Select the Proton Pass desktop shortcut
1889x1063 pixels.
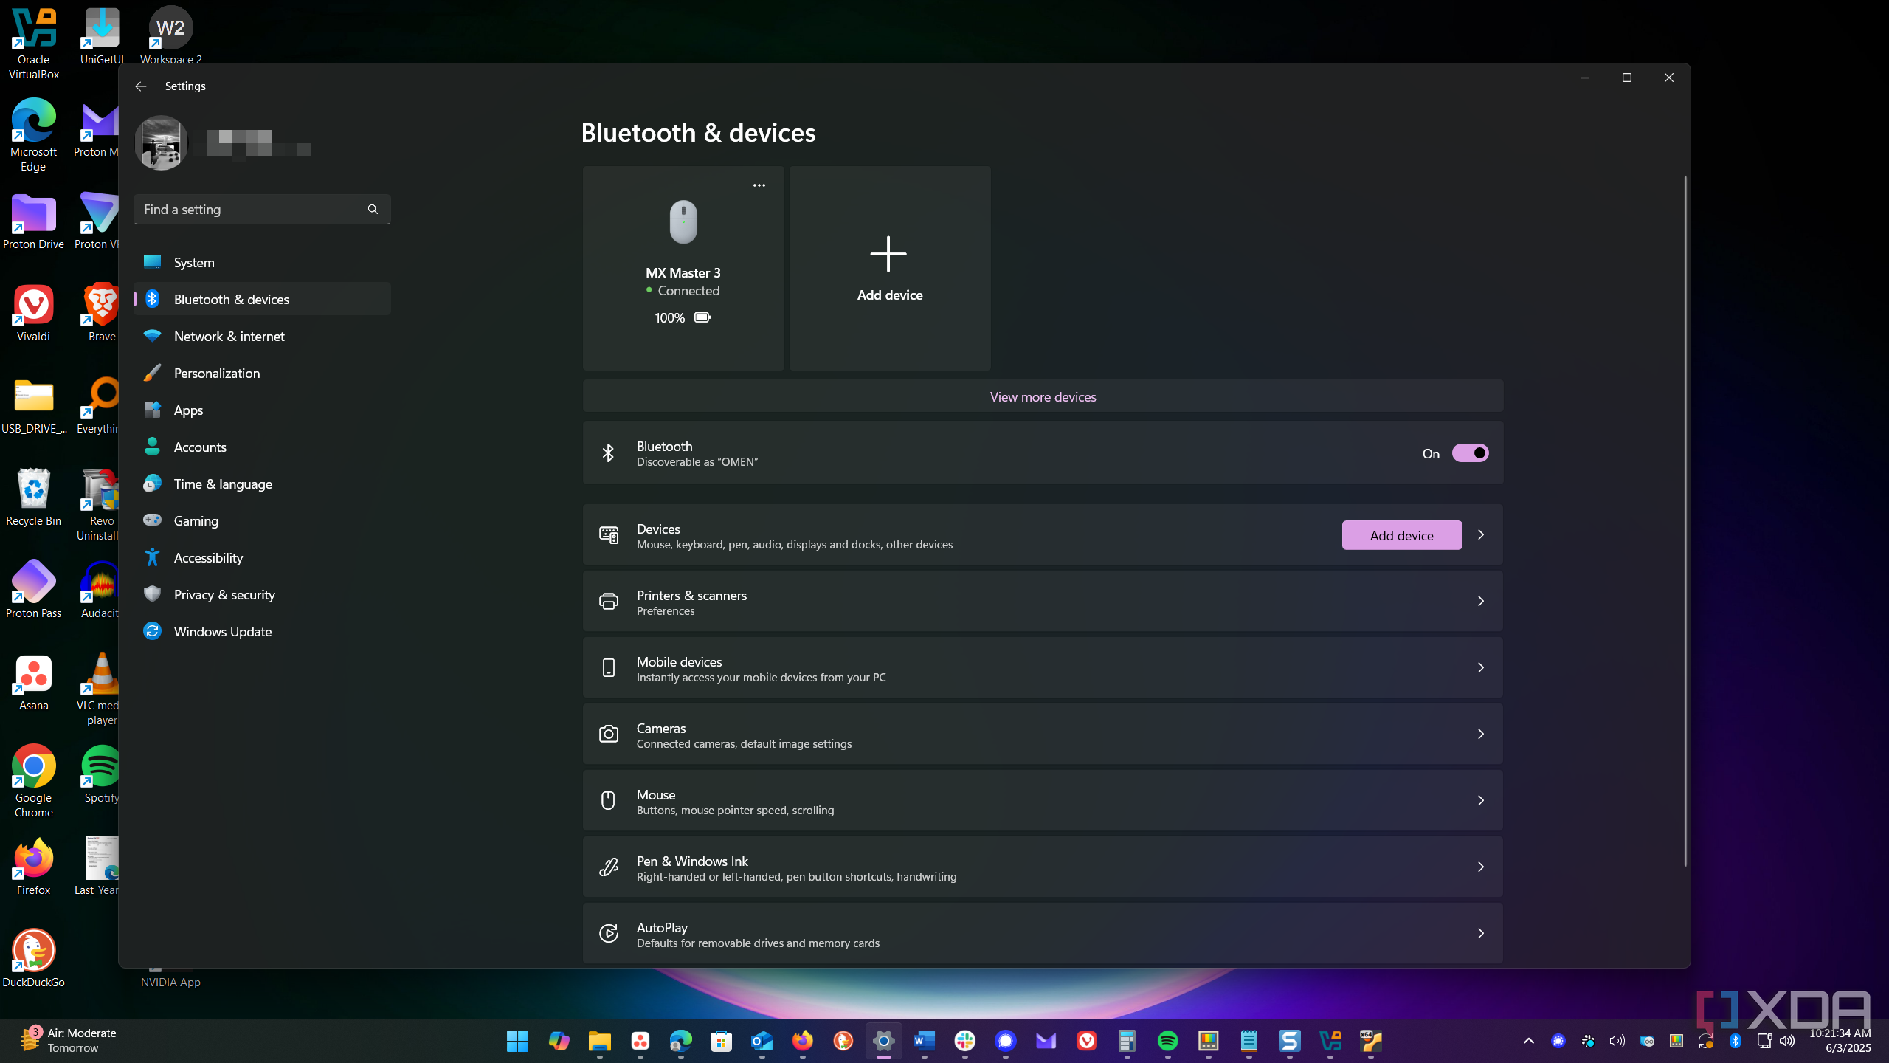(33, 588)
